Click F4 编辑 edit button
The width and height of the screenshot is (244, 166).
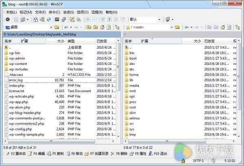coord(37,154)
